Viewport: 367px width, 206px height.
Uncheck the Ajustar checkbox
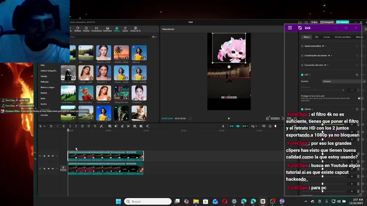coord(302,109)
